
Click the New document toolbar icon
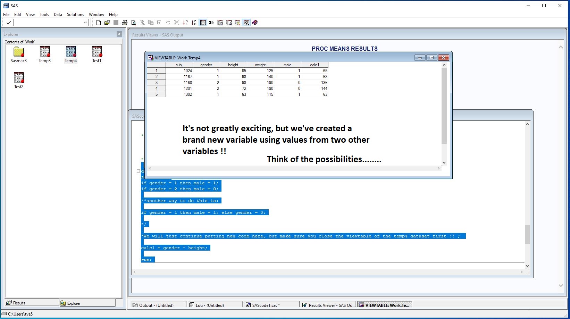pyautogui.click(x=99, y=23)
